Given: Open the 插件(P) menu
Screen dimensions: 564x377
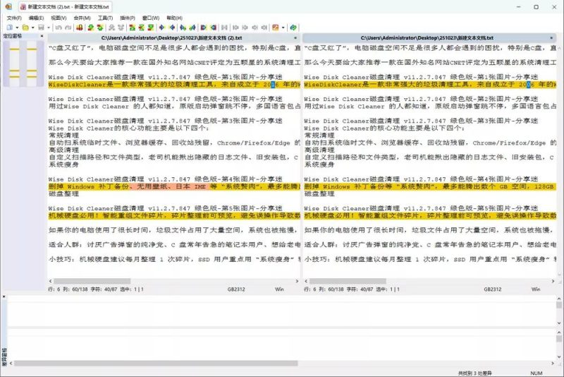Looking at the screenshot, I should (x=128, y=18).
